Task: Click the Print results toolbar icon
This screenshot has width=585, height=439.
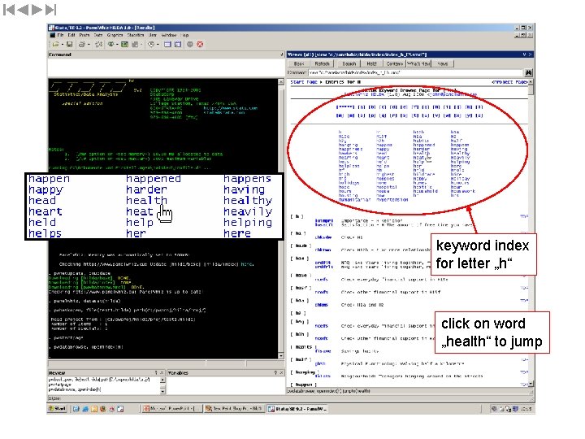Action: [x=82, y=45]
